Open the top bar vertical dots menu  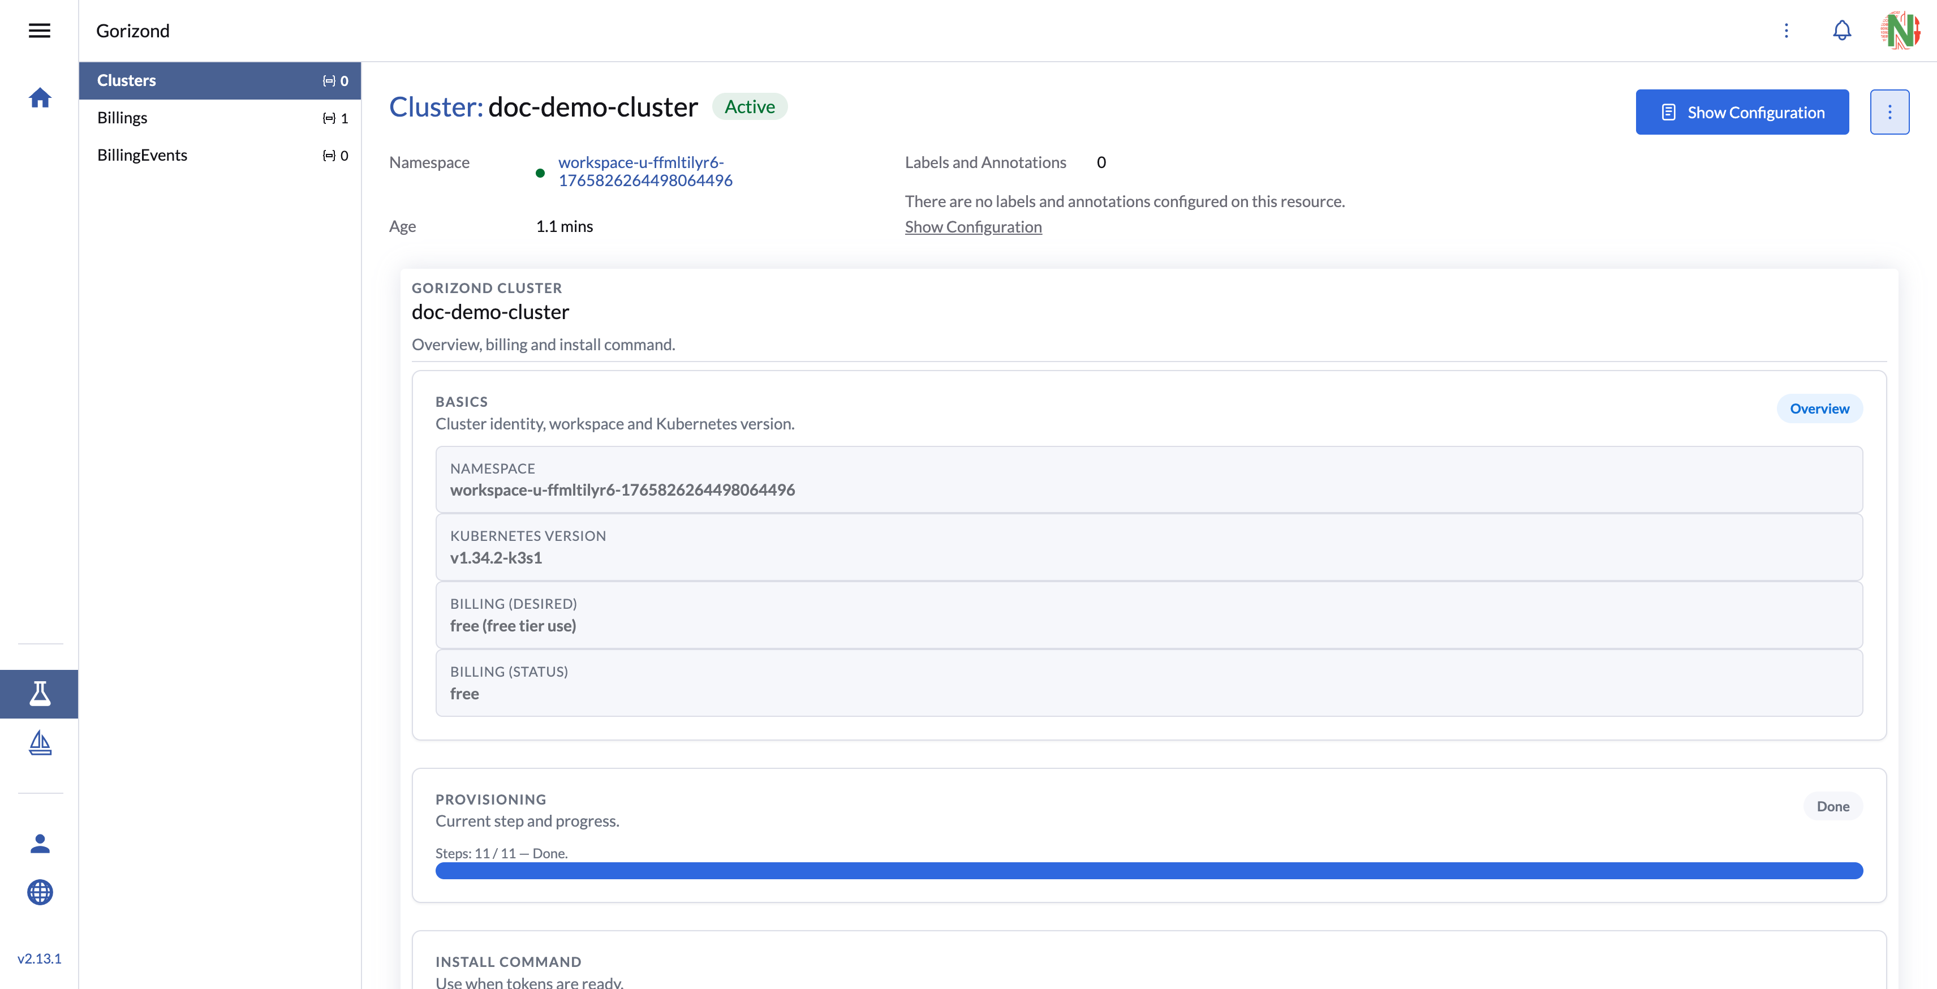(x=1787, y=31)
